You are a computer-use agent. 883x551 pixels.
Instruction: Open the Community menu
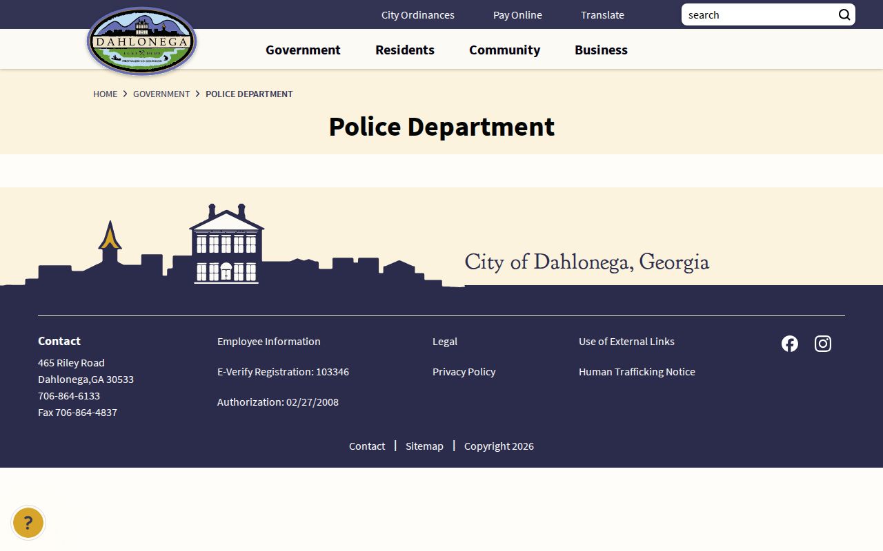[504, 50]
